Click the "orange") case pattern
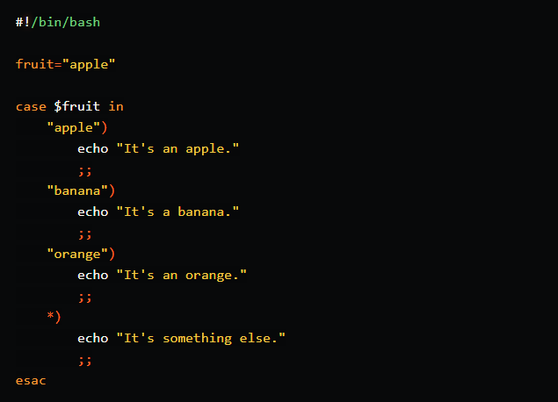Screen dimensions: 558x402 coord(81,255)
